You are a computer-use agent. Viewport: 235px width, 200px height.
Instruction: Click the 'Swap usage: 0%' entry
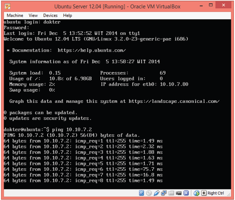coord(32,90)
